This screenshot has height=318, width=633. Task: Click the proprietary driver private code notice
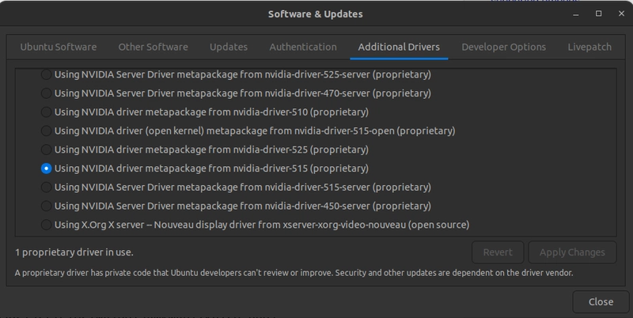(x=294, y=273)
